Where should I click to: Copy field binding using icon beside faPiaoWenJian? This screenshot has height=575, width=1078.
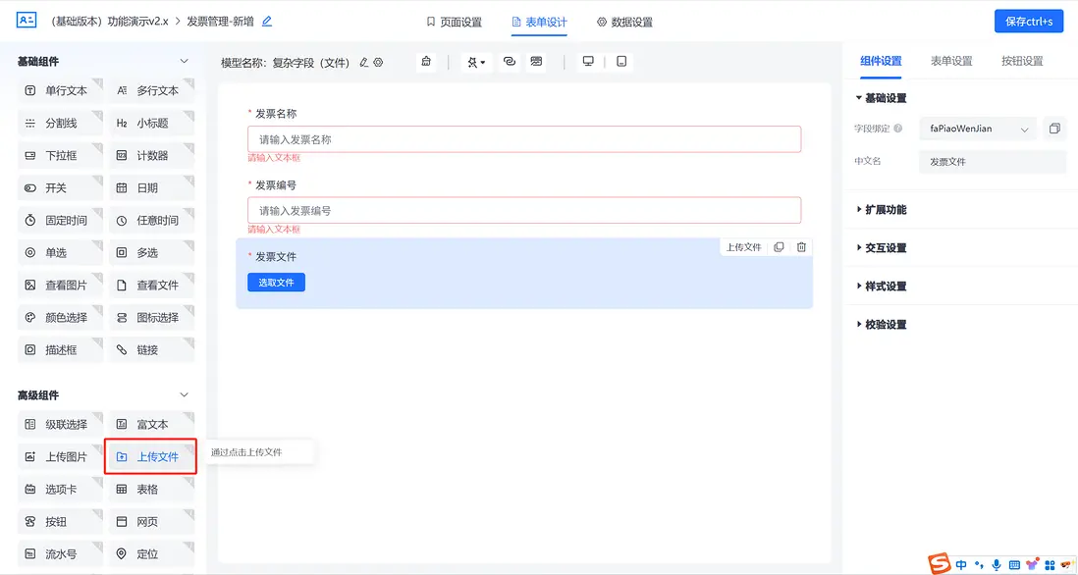[x=1054, y=129]
